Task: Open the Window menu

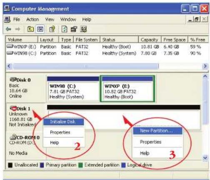Action: click(68, 19)
